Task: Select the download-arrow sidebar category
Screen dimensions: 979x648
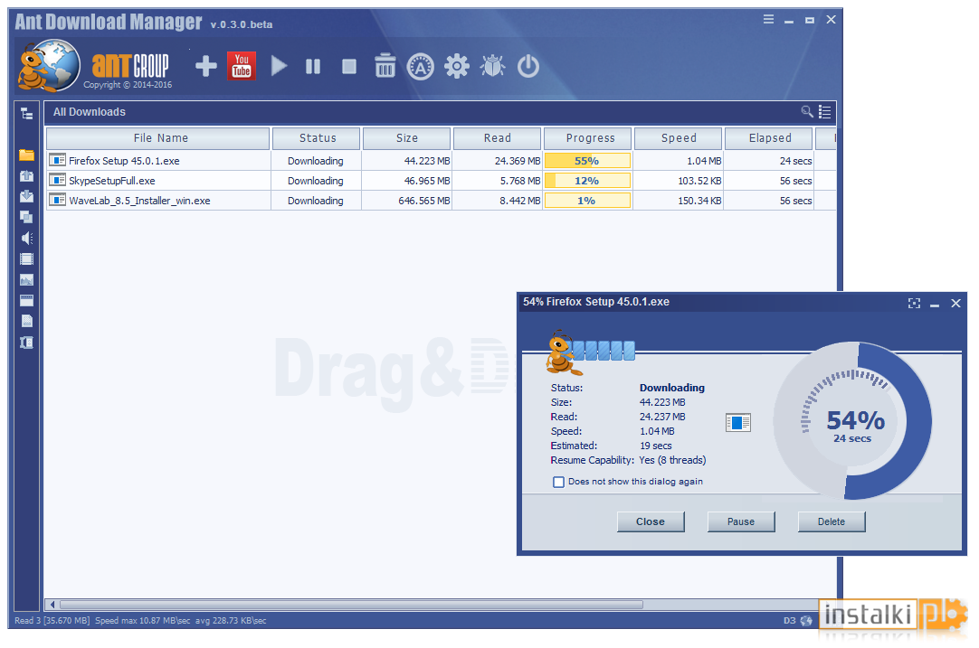Action: tap(26, 196)
